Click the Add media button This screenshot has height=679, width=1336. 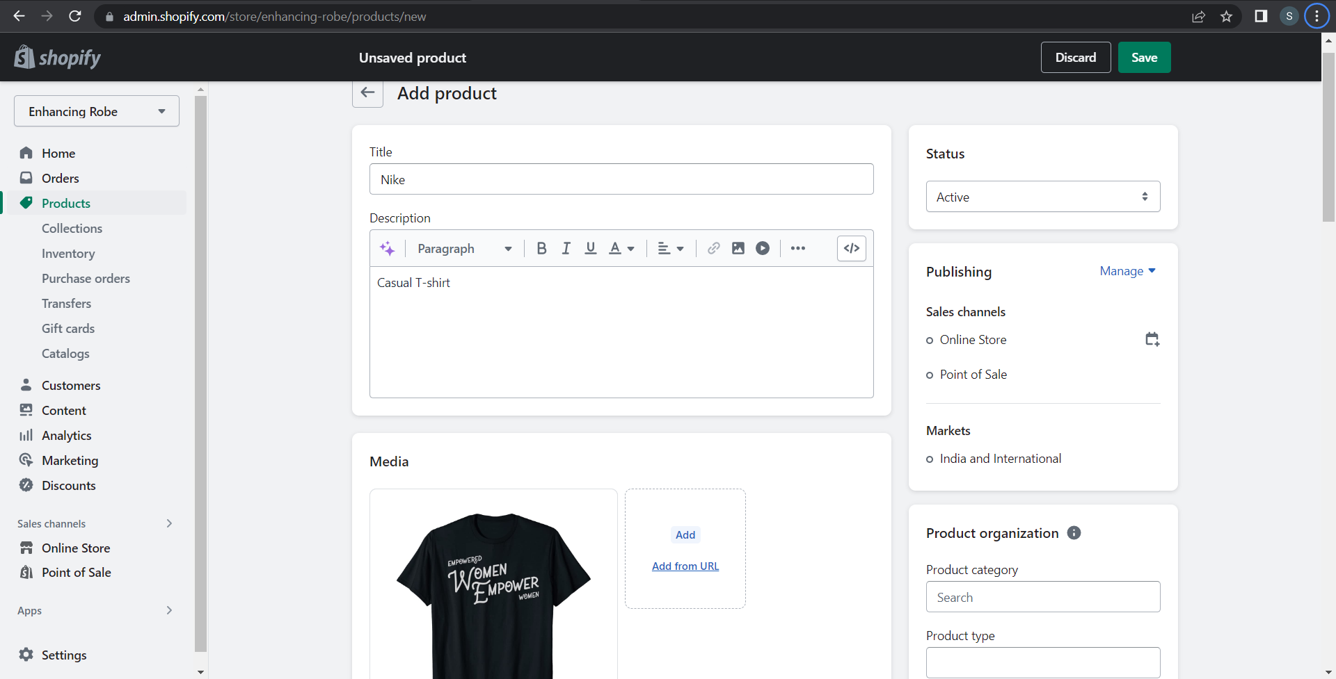pos(685,534)
